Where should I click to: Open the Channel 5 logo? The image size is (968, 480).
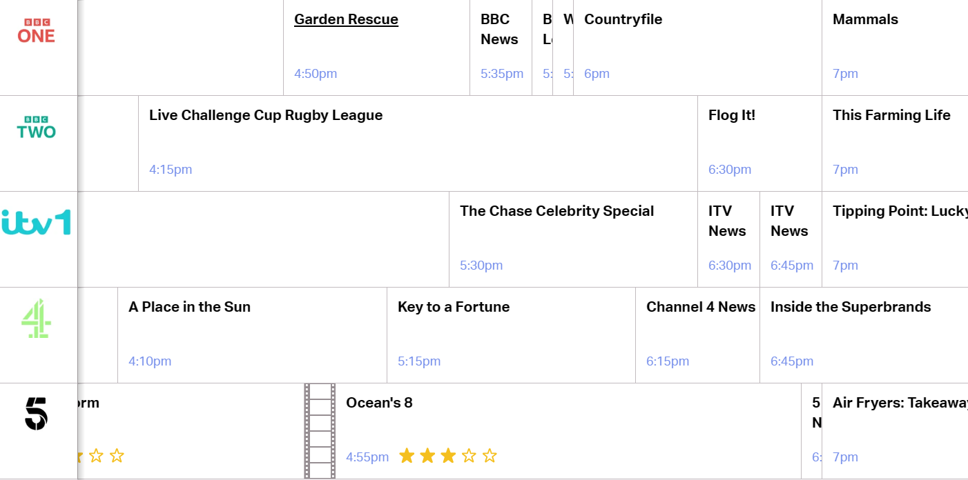click(x=36, y=414)
